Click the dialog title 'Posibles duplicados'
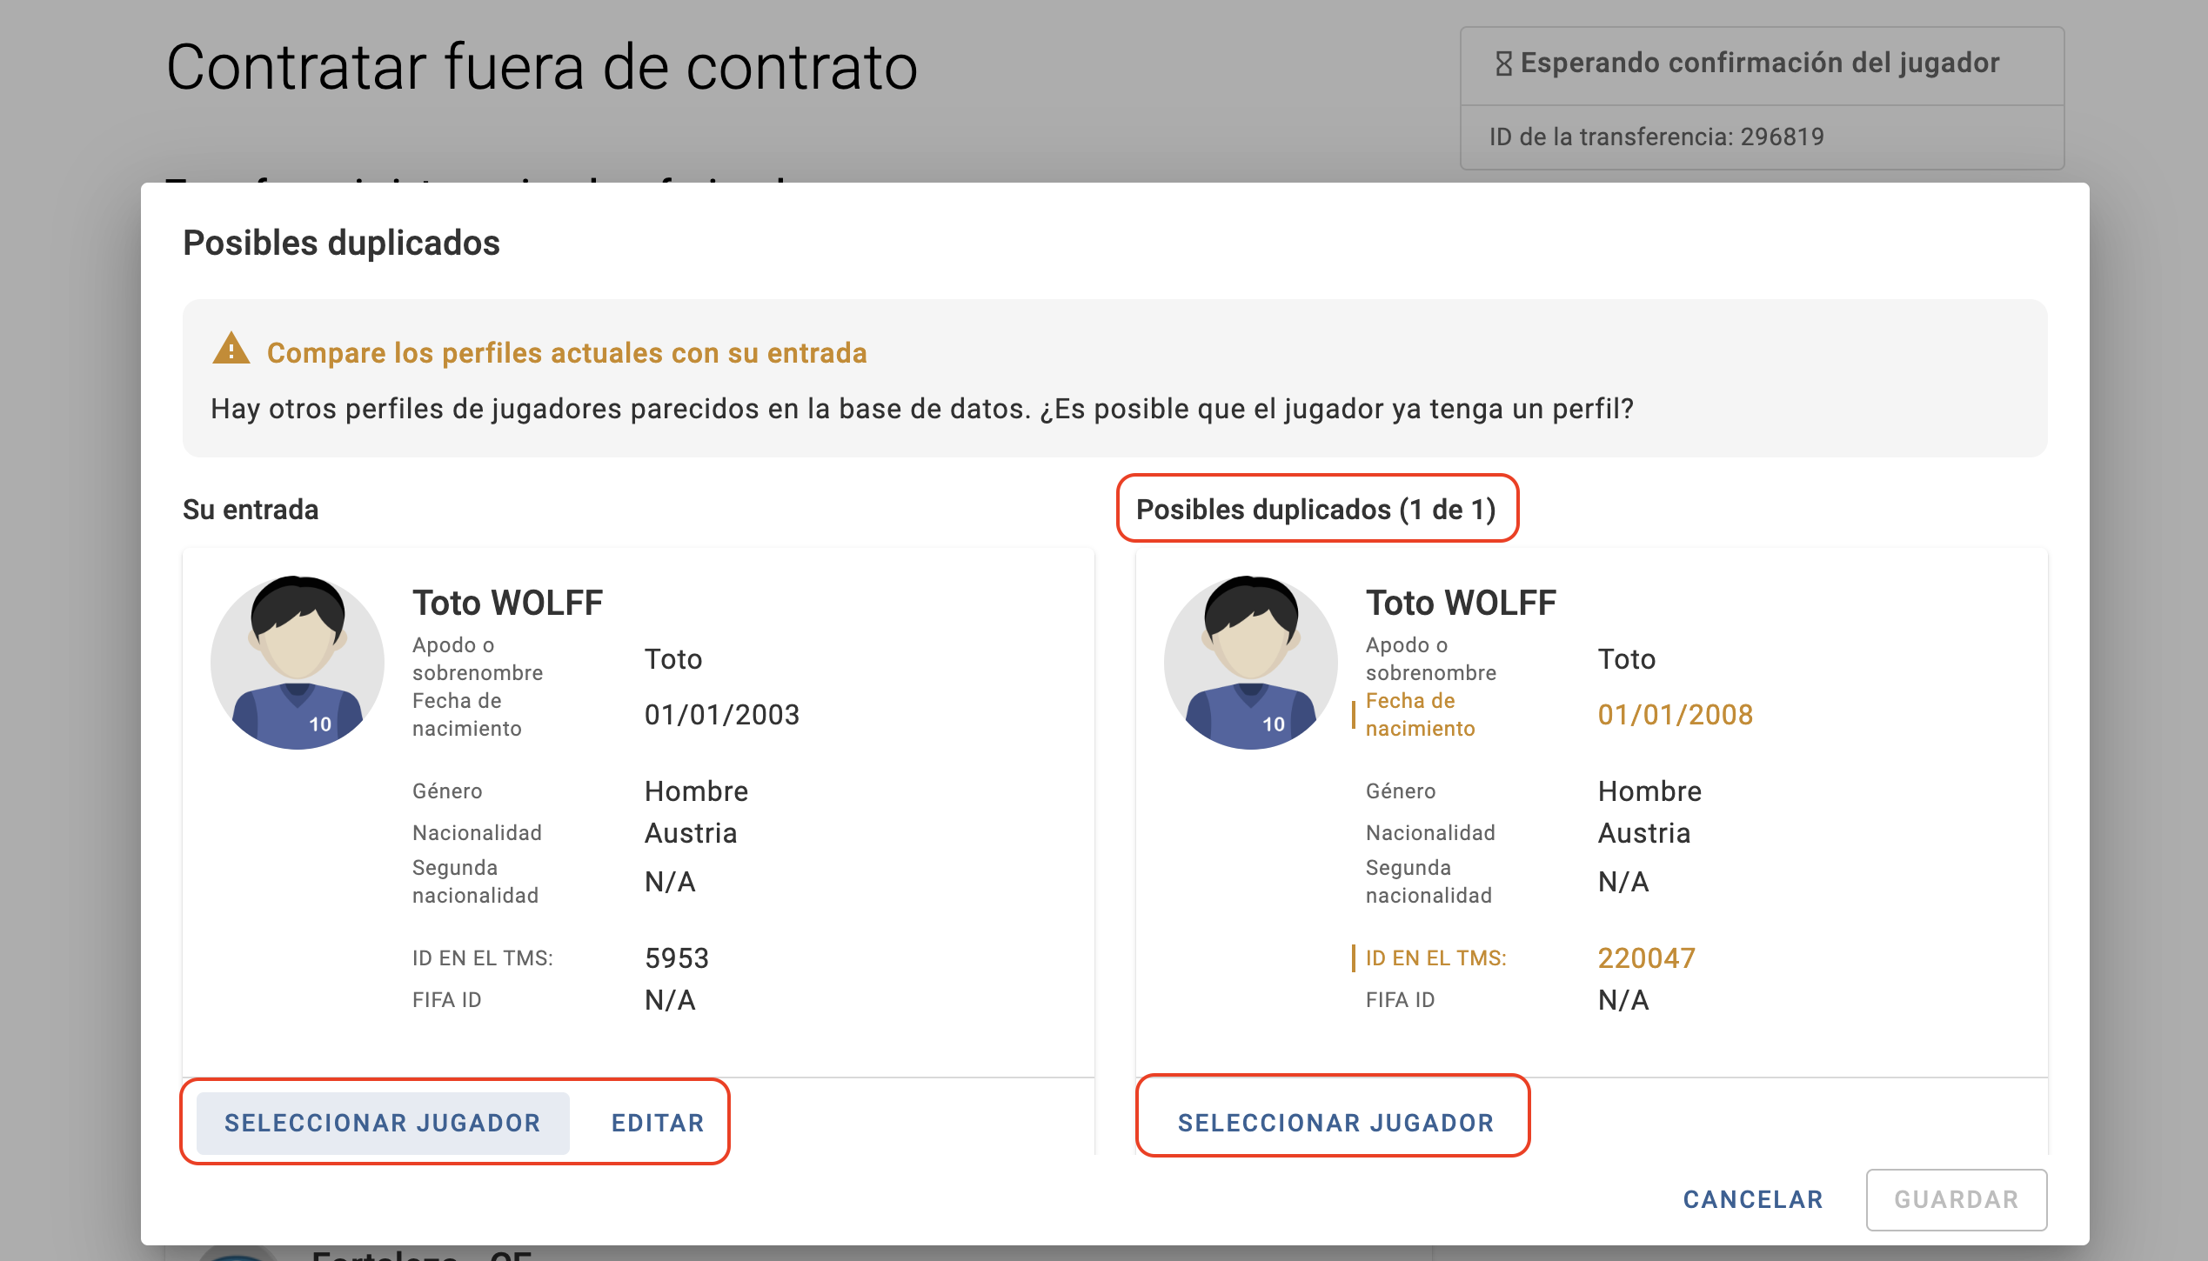Viewport: 2208px width, 1261px height. tap(341, 243)
